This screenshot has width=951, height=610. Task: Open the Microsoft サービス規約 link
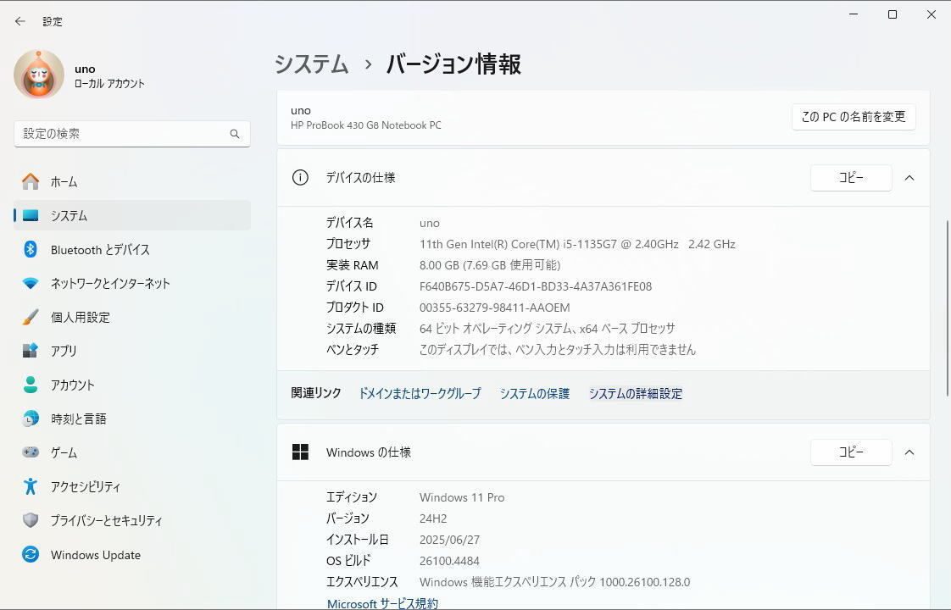pos(382,602)
